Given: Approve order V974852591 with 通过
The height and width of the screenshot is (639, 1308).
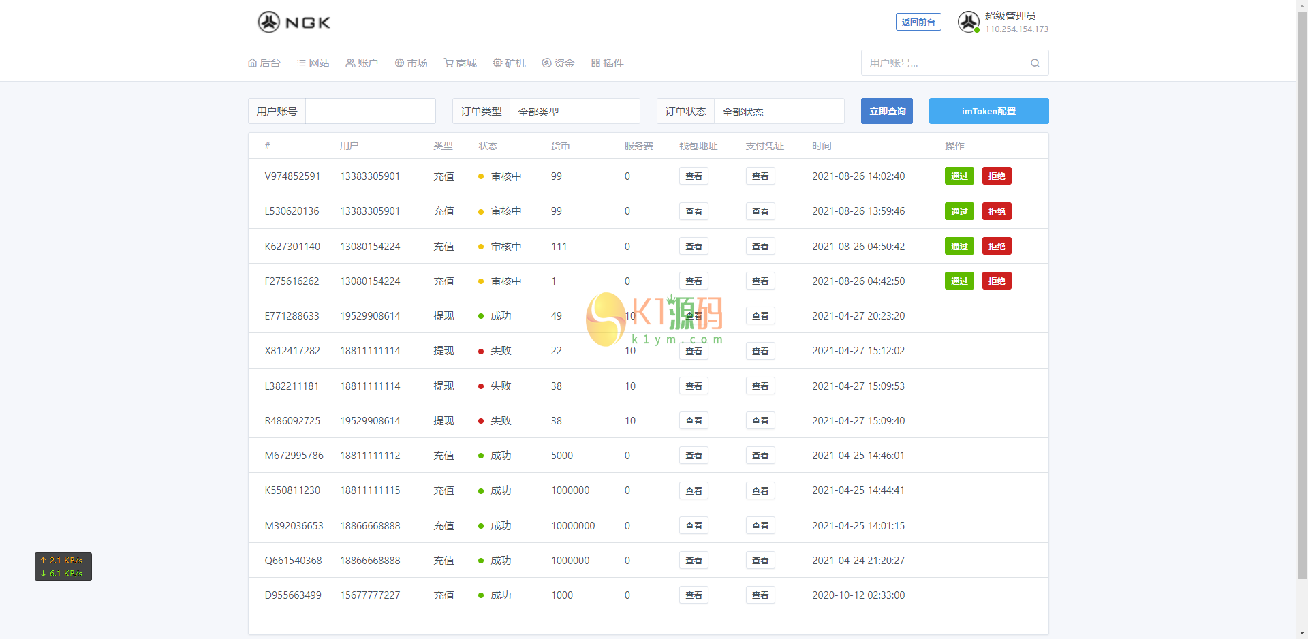Looking at the screenshot, I should click(x=959, y=176).
